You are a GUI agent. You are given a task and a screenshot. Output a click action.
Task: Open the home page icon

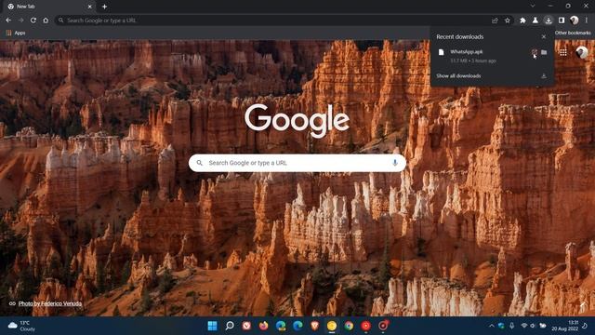pos(46,20)
